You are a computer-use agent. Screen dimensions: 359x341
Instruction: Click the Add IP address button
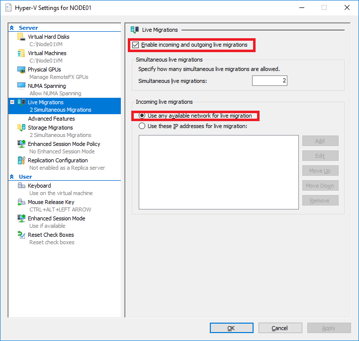[320, 141]
